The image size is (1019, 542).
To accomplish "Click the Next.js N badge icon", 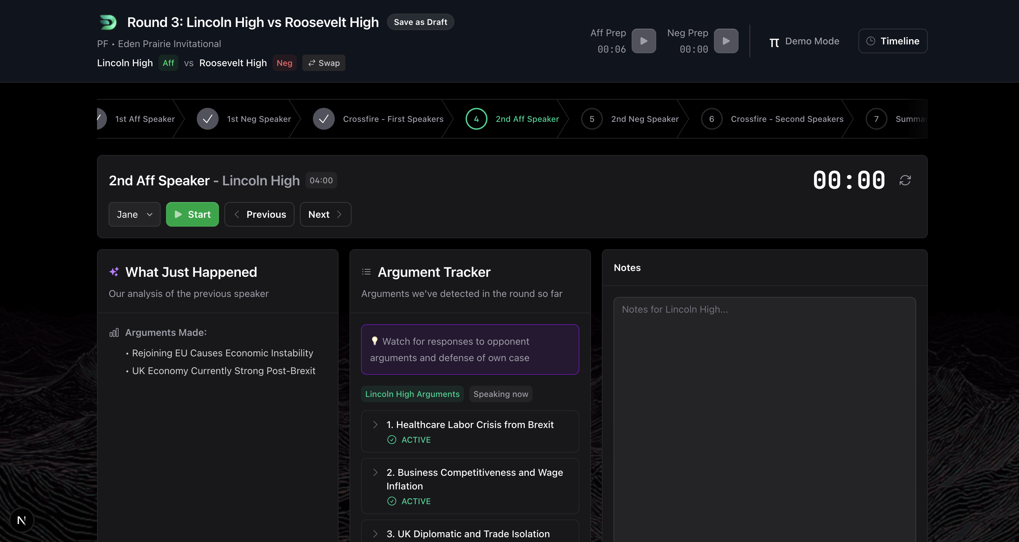I will tap(22, 520).
